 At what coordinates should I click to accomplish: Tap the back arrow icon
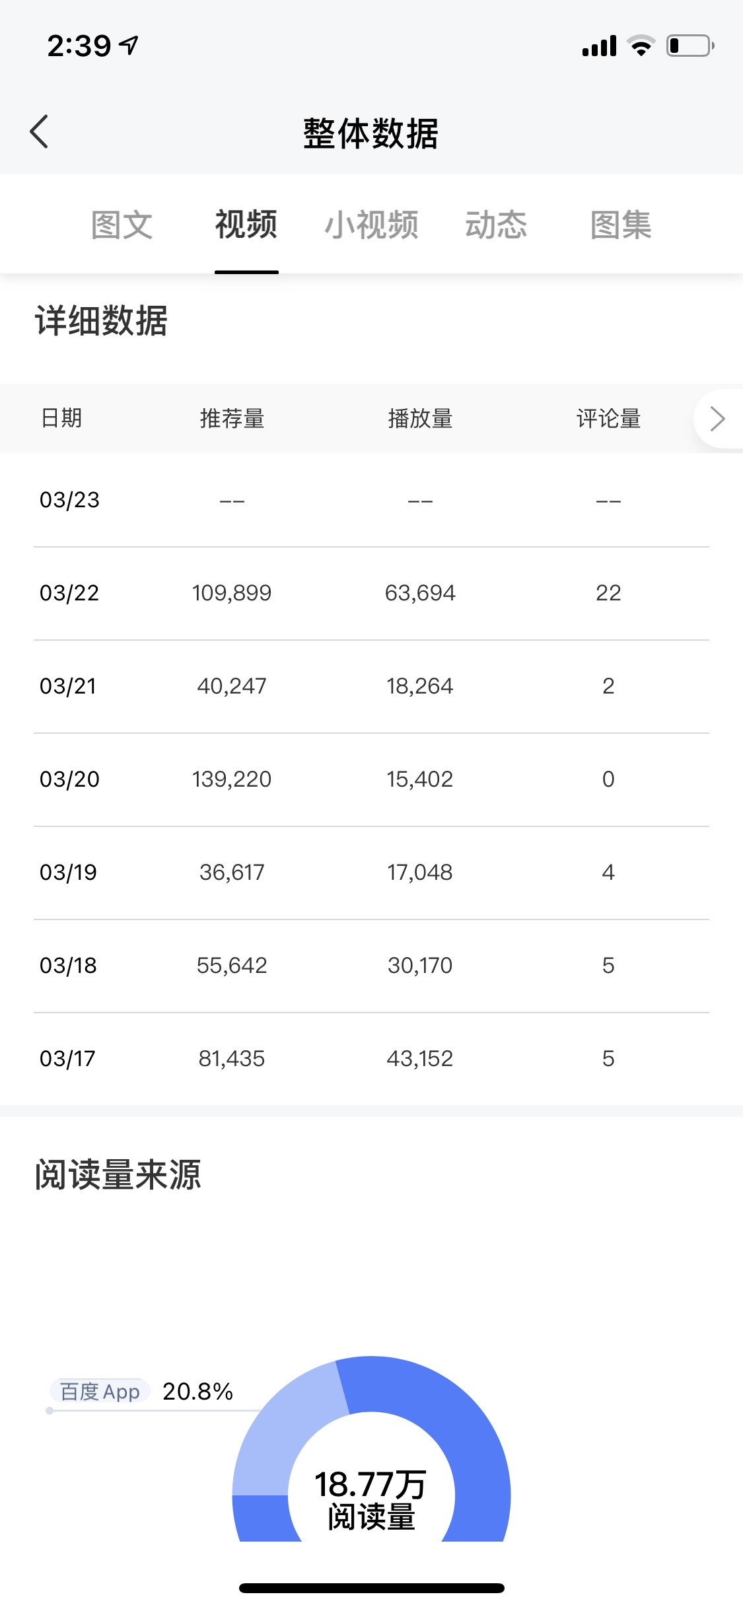point(40,132)
